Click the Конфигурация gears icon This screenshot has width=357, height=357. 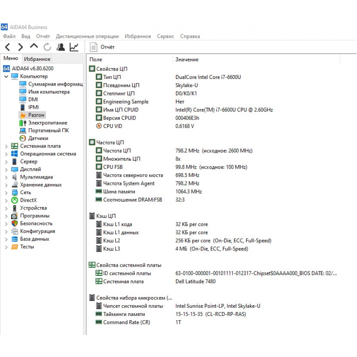(15, 231)
